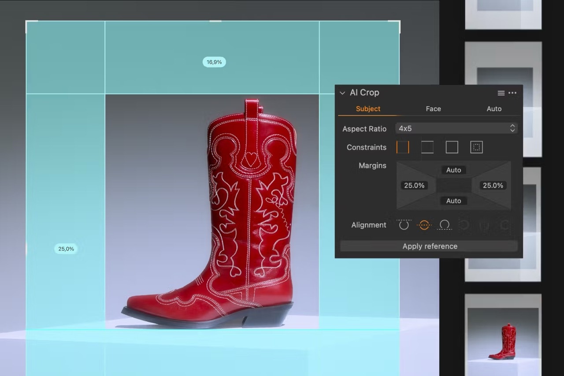
Task: Toggle the second Constraints box option
Action: tap(427, 147)
